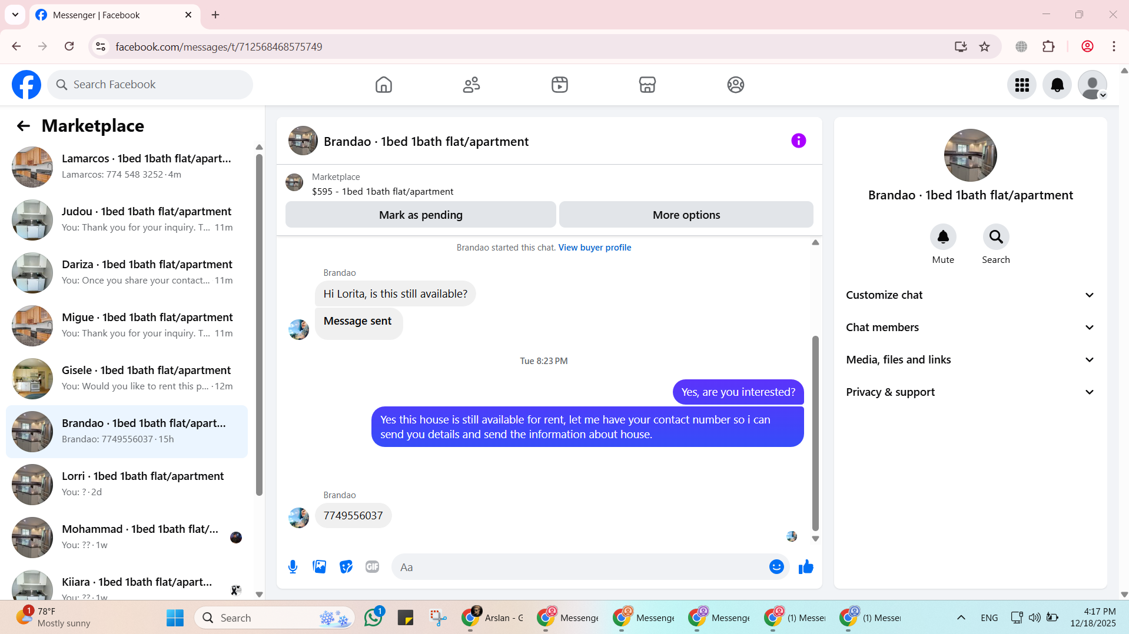This screenshot has height=634, width=1129.
Task: Open Lorri conversation in the chat list
Action: (127, 484)
